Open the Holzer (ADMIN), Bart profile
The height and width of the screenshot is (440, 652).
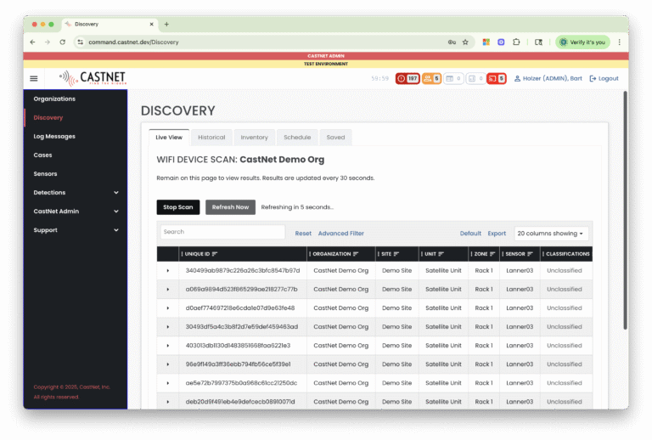(548, 79)
